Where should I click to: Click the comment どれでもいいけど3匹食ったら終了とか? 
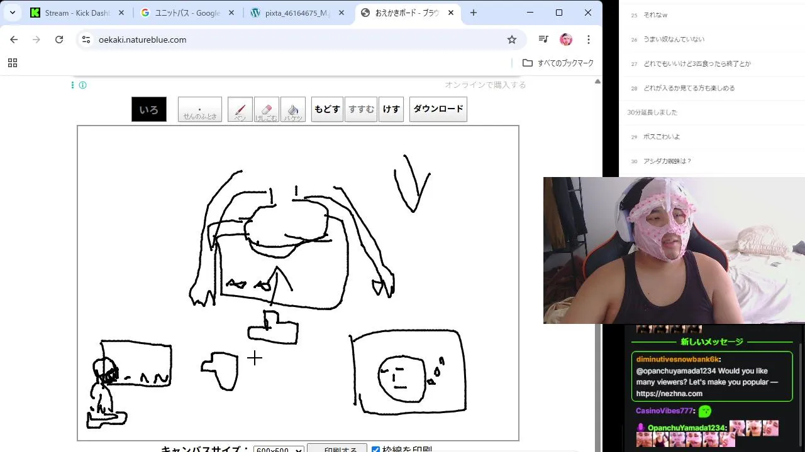click(x=697, y=63)
